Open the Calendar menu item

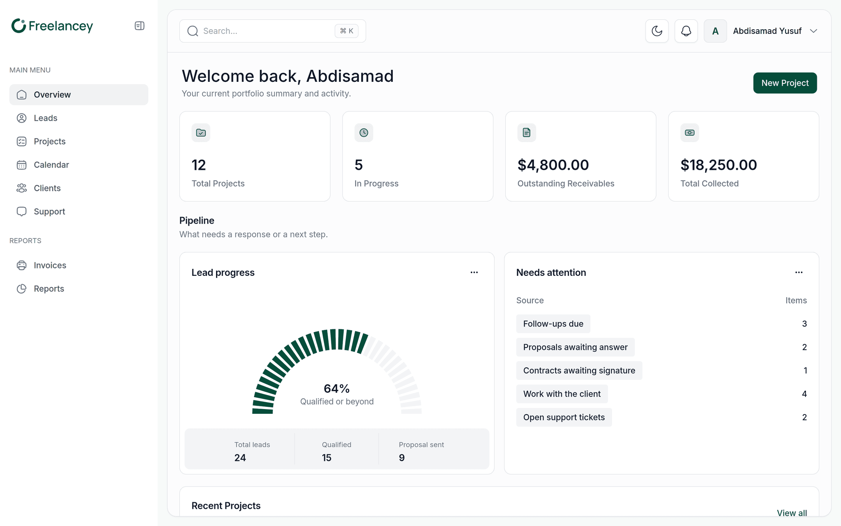(79, 165)
